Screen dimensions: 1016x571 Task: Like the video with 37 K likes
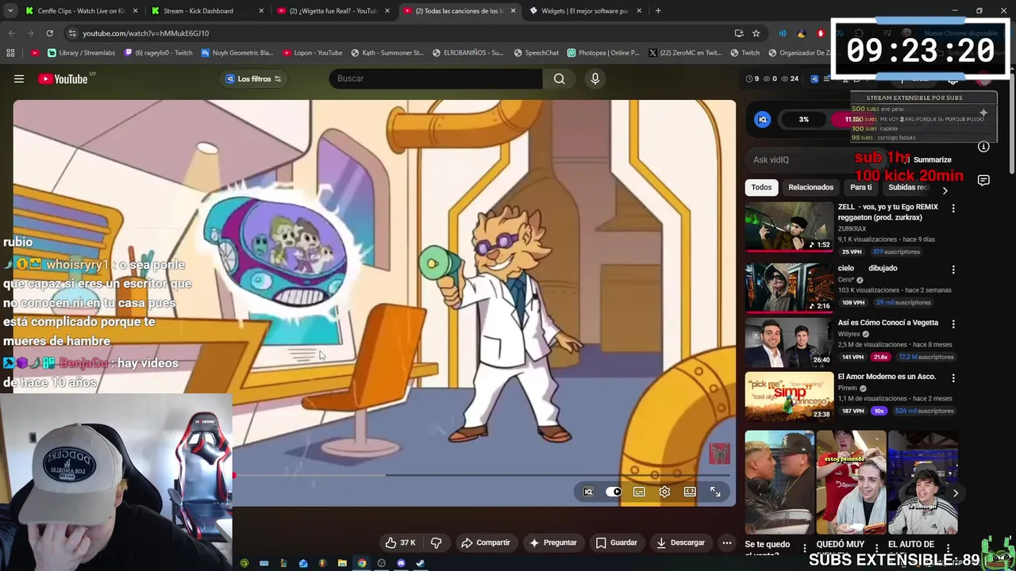(x=401, y=542)
